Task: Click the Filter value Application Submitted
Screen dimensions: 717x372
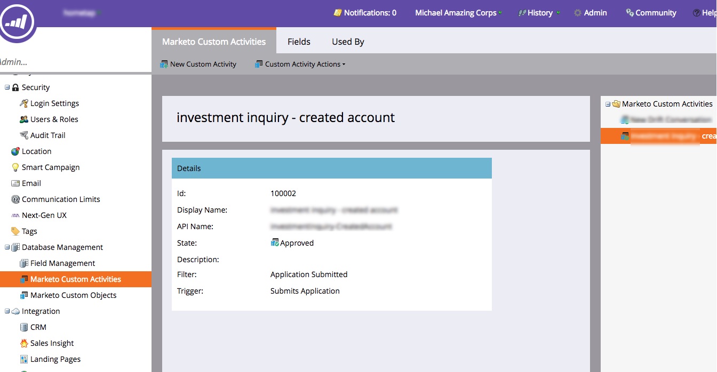Action: 309,274
